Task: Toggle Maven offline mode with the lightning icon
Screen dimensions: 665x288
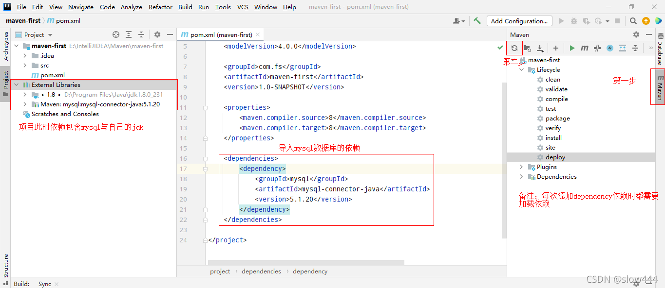Action: [610, 48]
